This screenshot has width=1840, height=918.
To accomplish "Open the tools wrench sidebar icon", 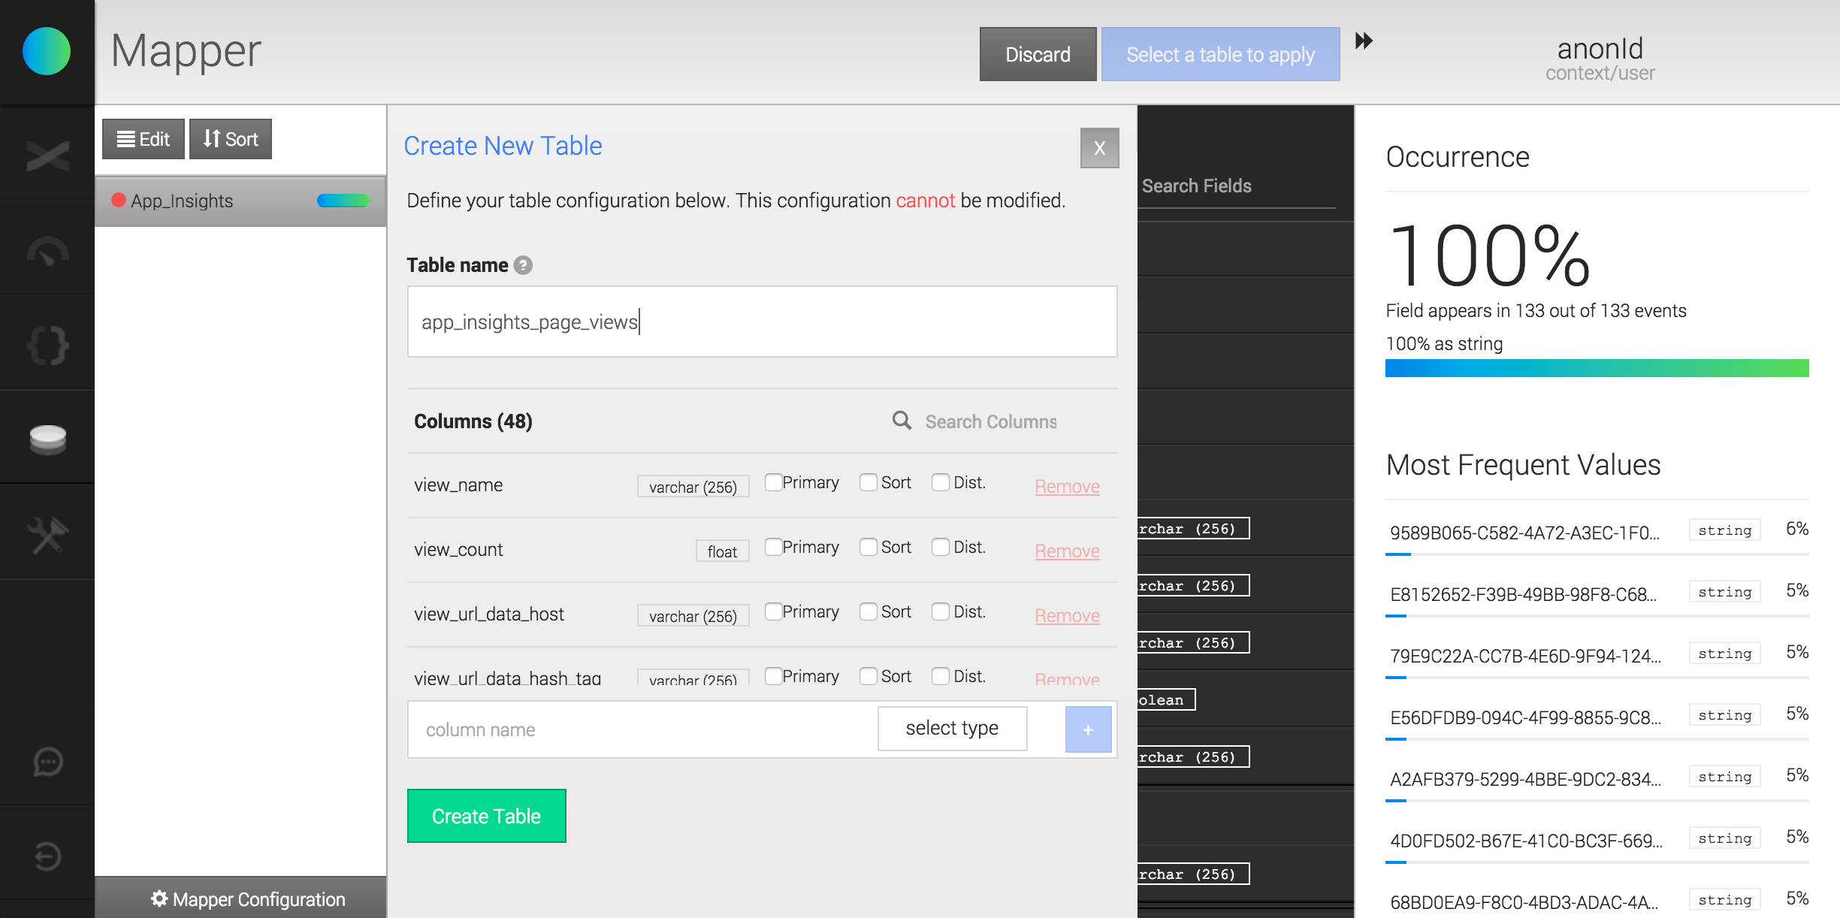I will [x=47, y=535].
